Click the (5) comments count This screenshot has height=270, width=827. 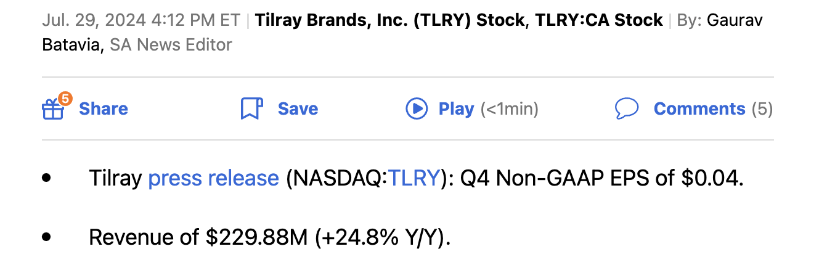pyautogui.click(x=762, y=109)
